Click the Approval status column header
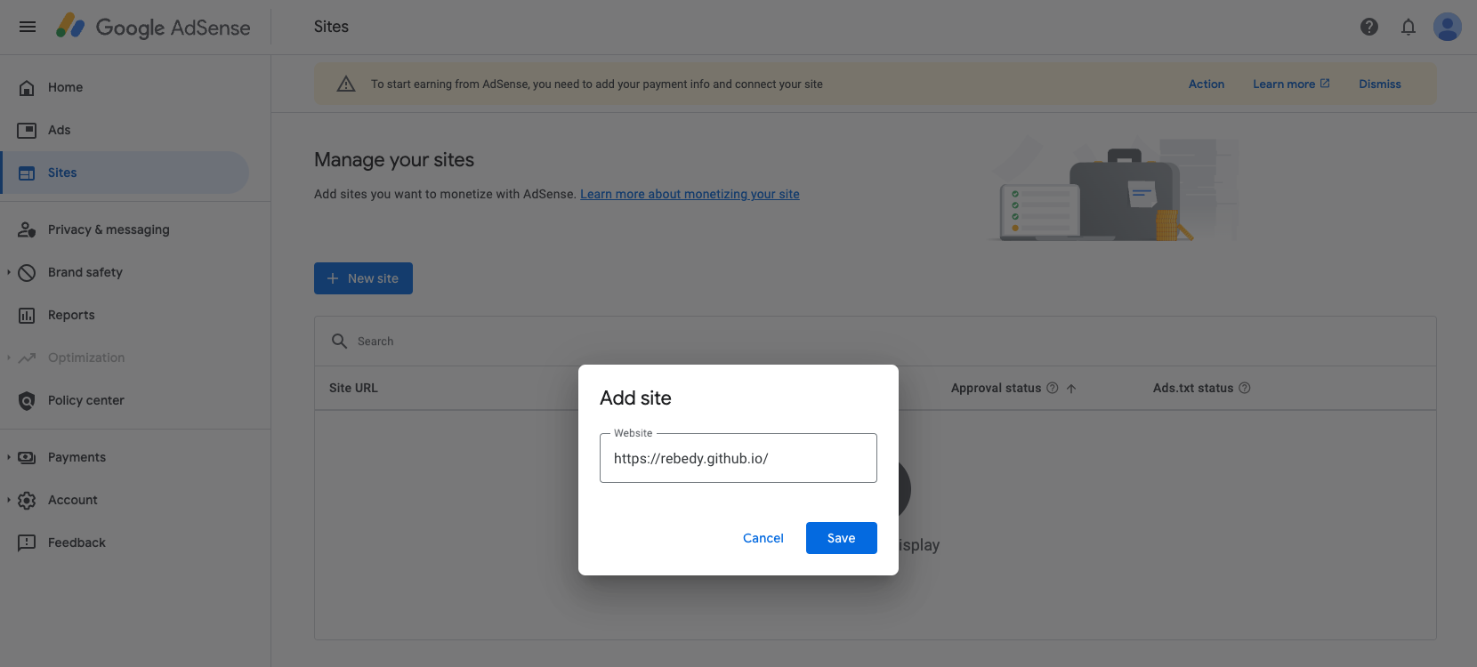 [x=996, y=388]
